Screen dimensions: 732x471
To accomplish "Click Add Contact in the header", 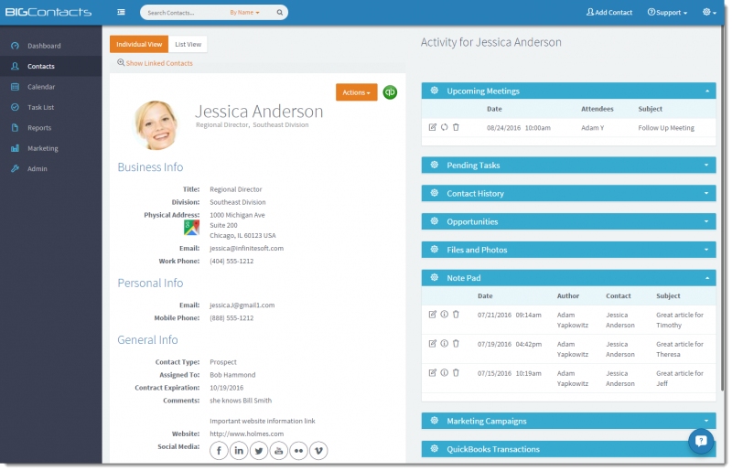I will coord(609,12).
